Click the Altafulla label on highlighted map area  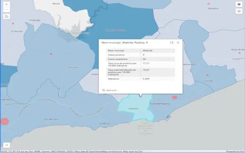(134, 109)
